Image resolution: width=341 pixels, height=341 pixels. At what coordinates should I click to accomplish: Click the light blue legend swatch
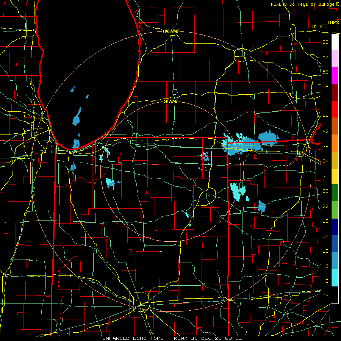[x=335, y=261]
